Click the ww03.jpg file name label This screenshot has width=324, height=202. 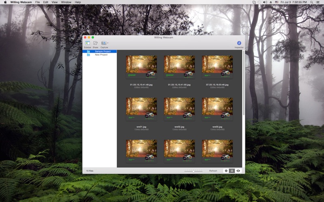click(217, 127)
